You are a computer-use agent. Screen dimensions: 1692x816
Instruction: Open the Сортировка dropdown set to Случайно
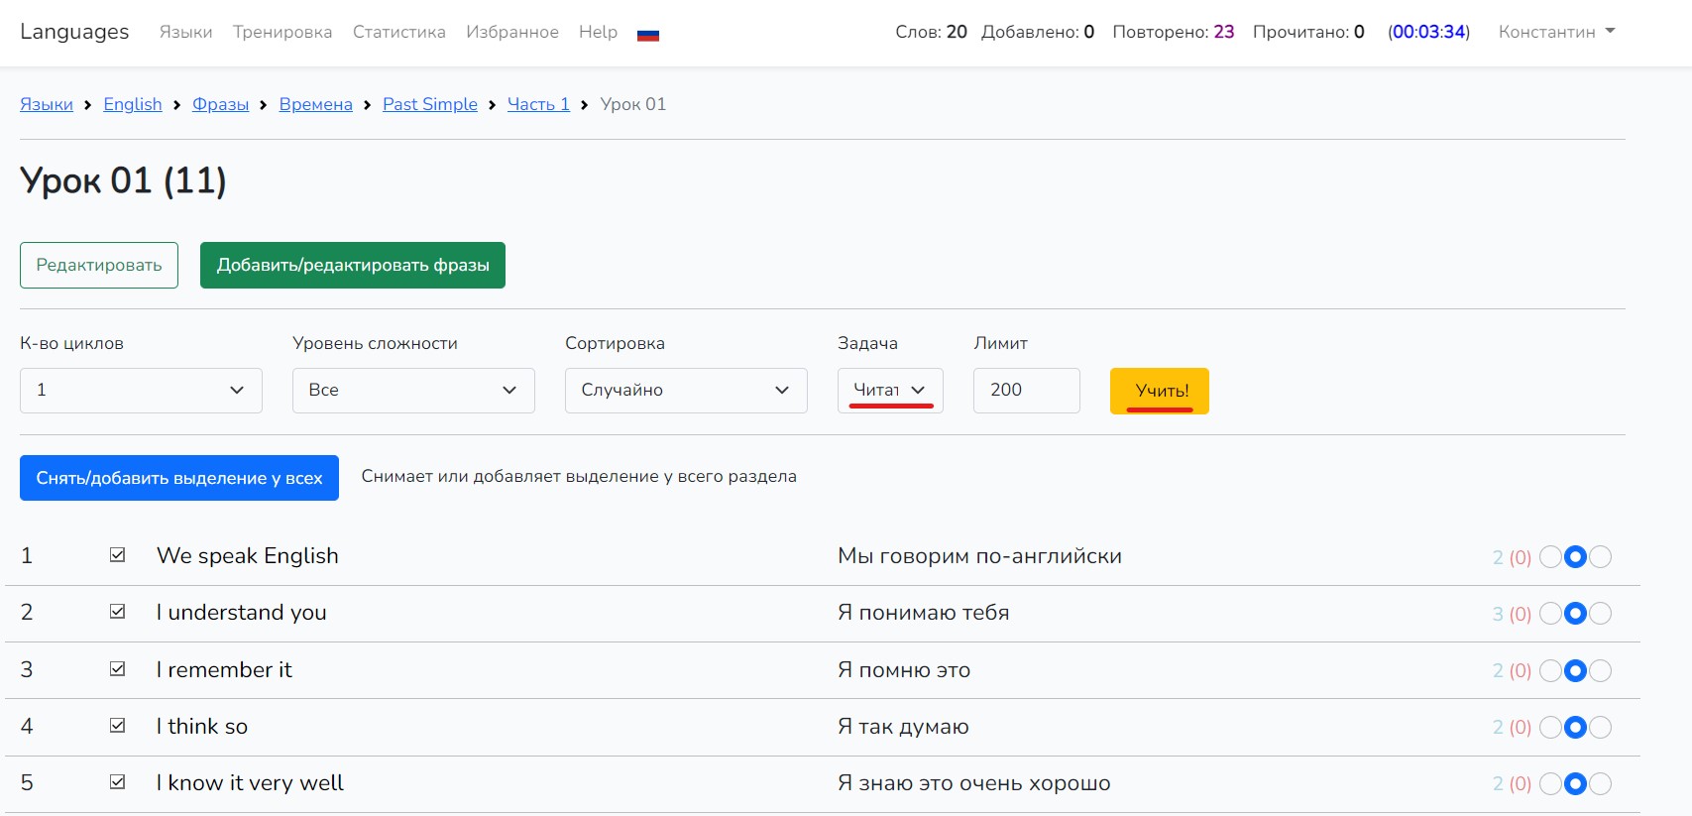point(686,391)
